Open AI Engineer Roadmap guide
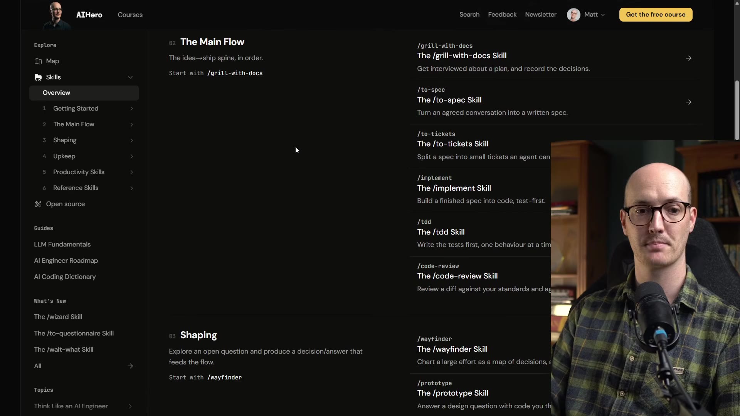740x416 pixels. coord(66,260)
